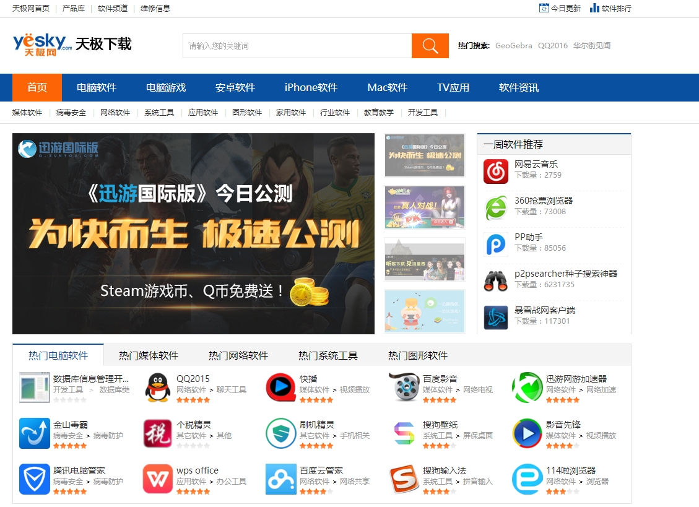The height and width of the screenshot is (507, 699).
Task: Click the 聊天工具 subcategory under QQ2015
Action: click(232, 390)
